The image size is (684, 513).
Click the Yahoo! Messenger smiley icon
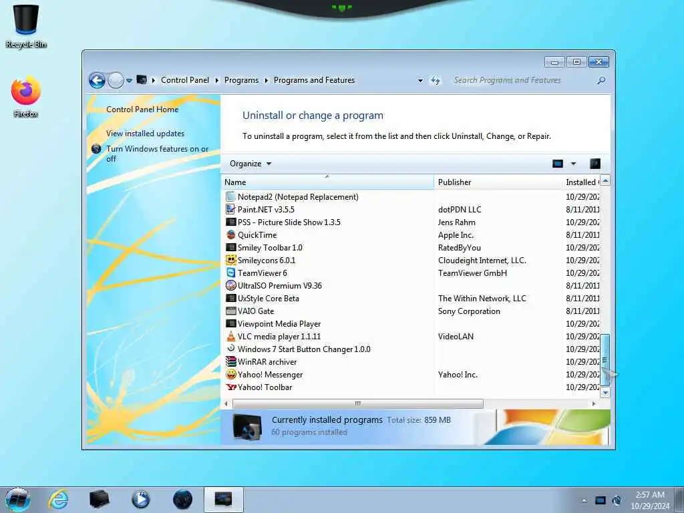[230, 374]
